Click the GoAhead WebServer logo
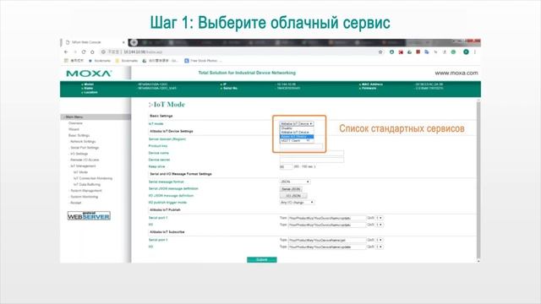This screenshot has height=304, width=541. [89, 216]
